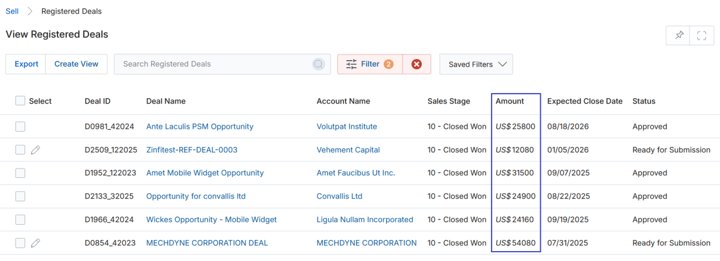The height and width of the screenshot is (261, 720).
Task: Check the box for deal D1966_42024
Action: click(x=21, y=219)
